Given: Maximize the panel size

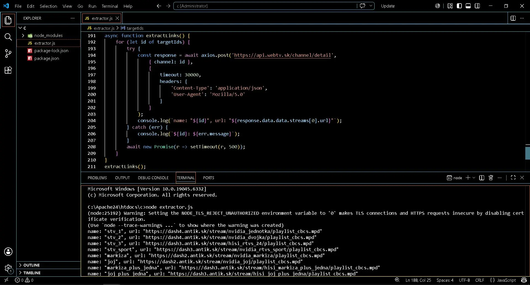Looking at the screenshot, I should coord(513,178).
